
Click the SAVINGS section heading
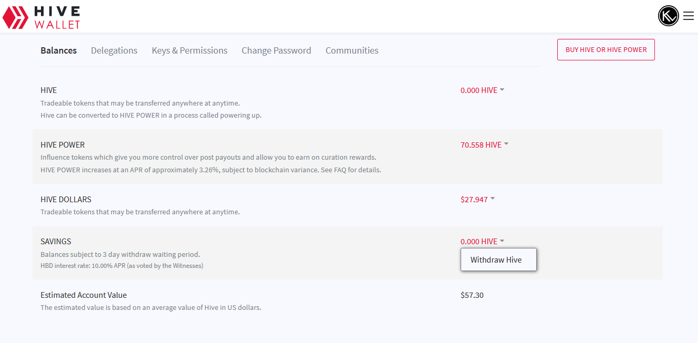(x=56, y=242)
